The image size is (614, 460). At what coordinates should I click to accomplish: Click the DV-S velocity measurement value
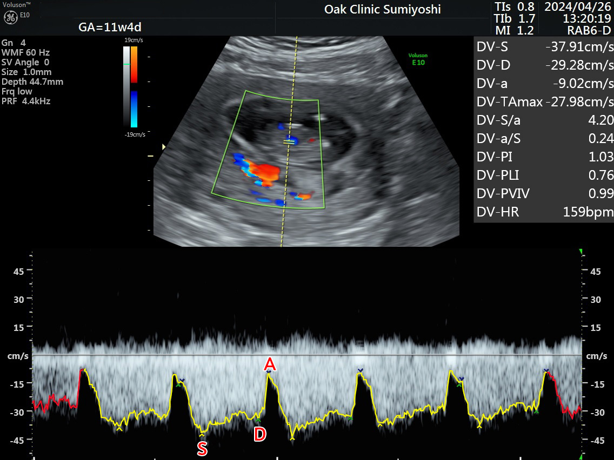579,47
